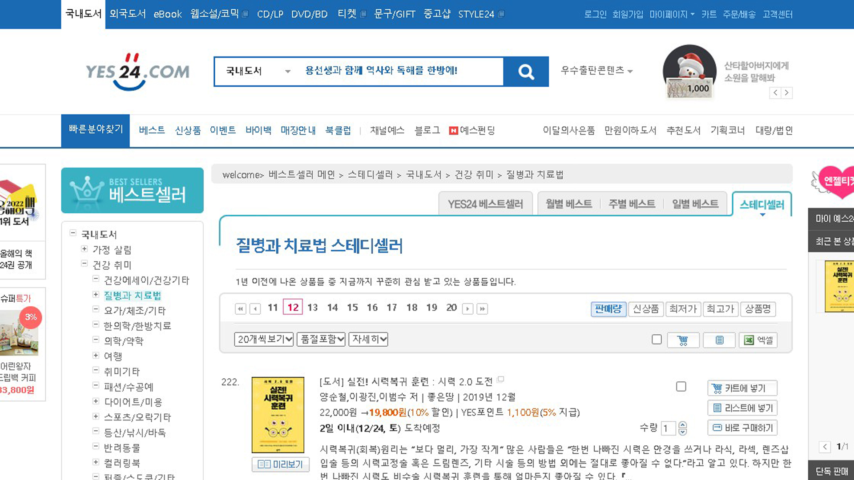Click the magnifier search button
The height and width of the screenshot is (480, 854).
[x=526, y=72]
